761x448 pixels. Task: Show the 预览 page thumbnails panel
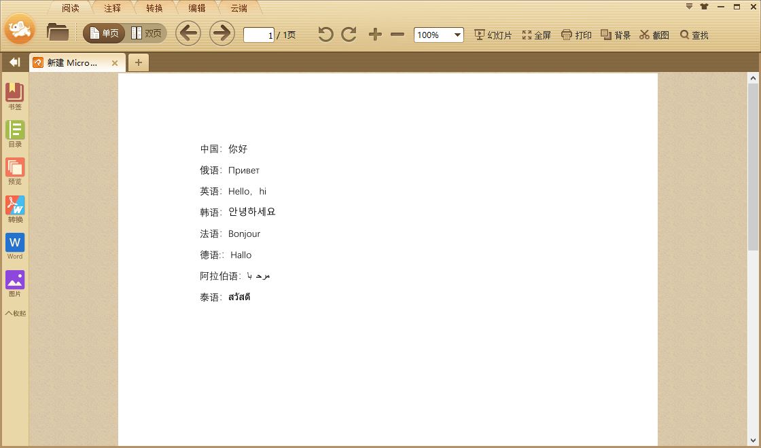(15, 170)
